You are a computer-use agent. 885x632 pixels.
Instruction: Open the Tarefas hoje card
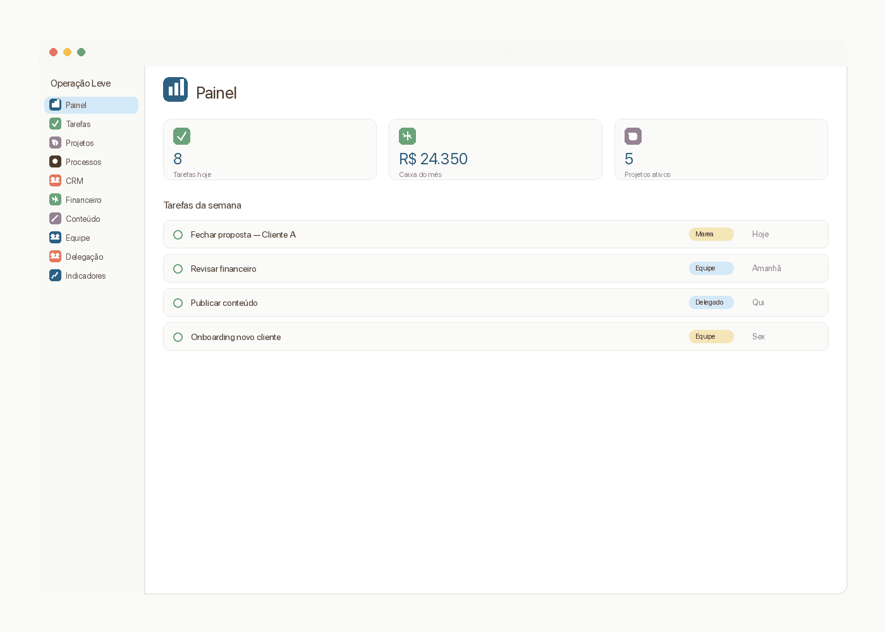[270, 150]
